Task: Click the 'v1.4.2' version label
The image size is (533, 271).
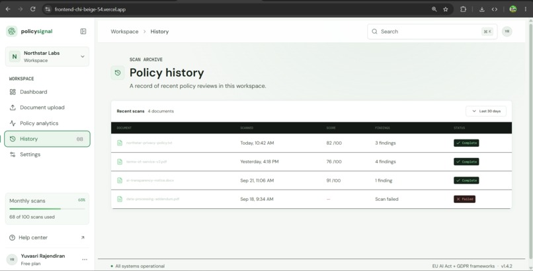Action: [x=507, y=266]
